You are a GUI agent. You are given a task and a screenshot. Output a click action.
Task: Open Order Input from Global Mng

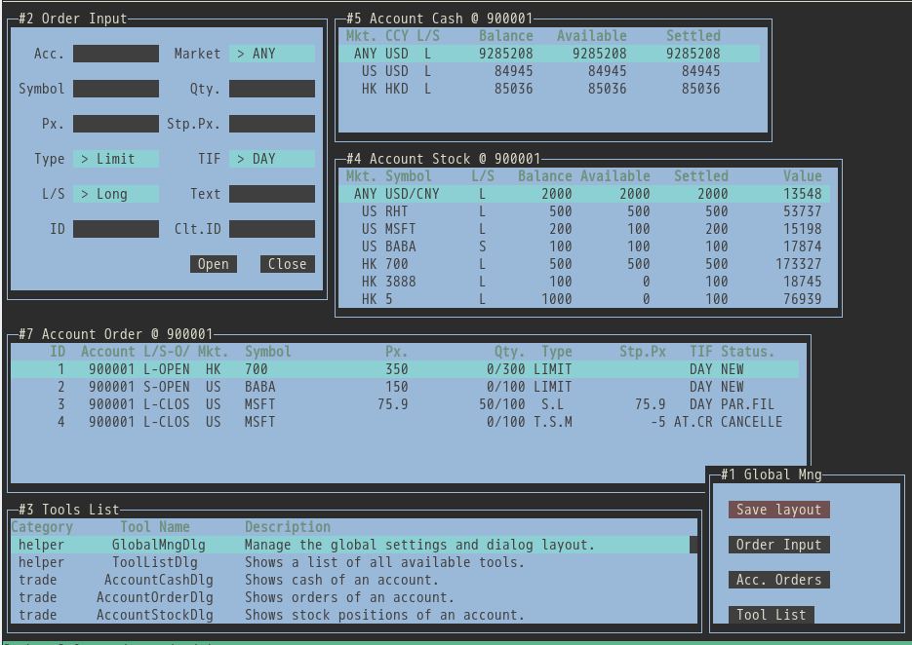(778, 545)
